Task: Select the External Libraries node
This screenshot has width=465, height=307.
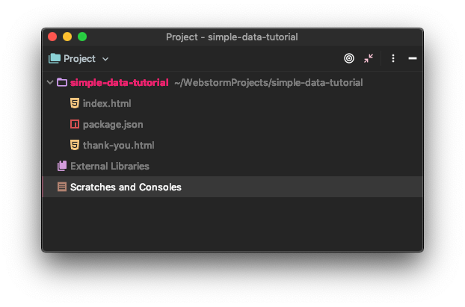Action: [110, 167]
